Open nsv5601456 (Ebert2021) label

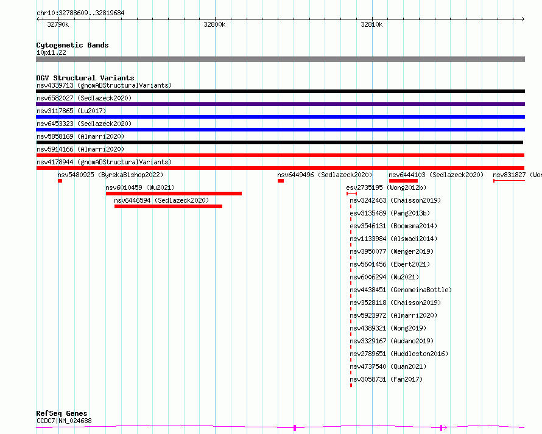[x=390, y=264]
